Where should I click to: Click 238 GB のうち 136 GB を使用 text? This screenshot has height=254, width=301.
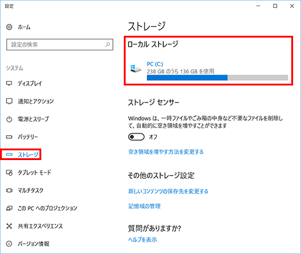[180, 71]
